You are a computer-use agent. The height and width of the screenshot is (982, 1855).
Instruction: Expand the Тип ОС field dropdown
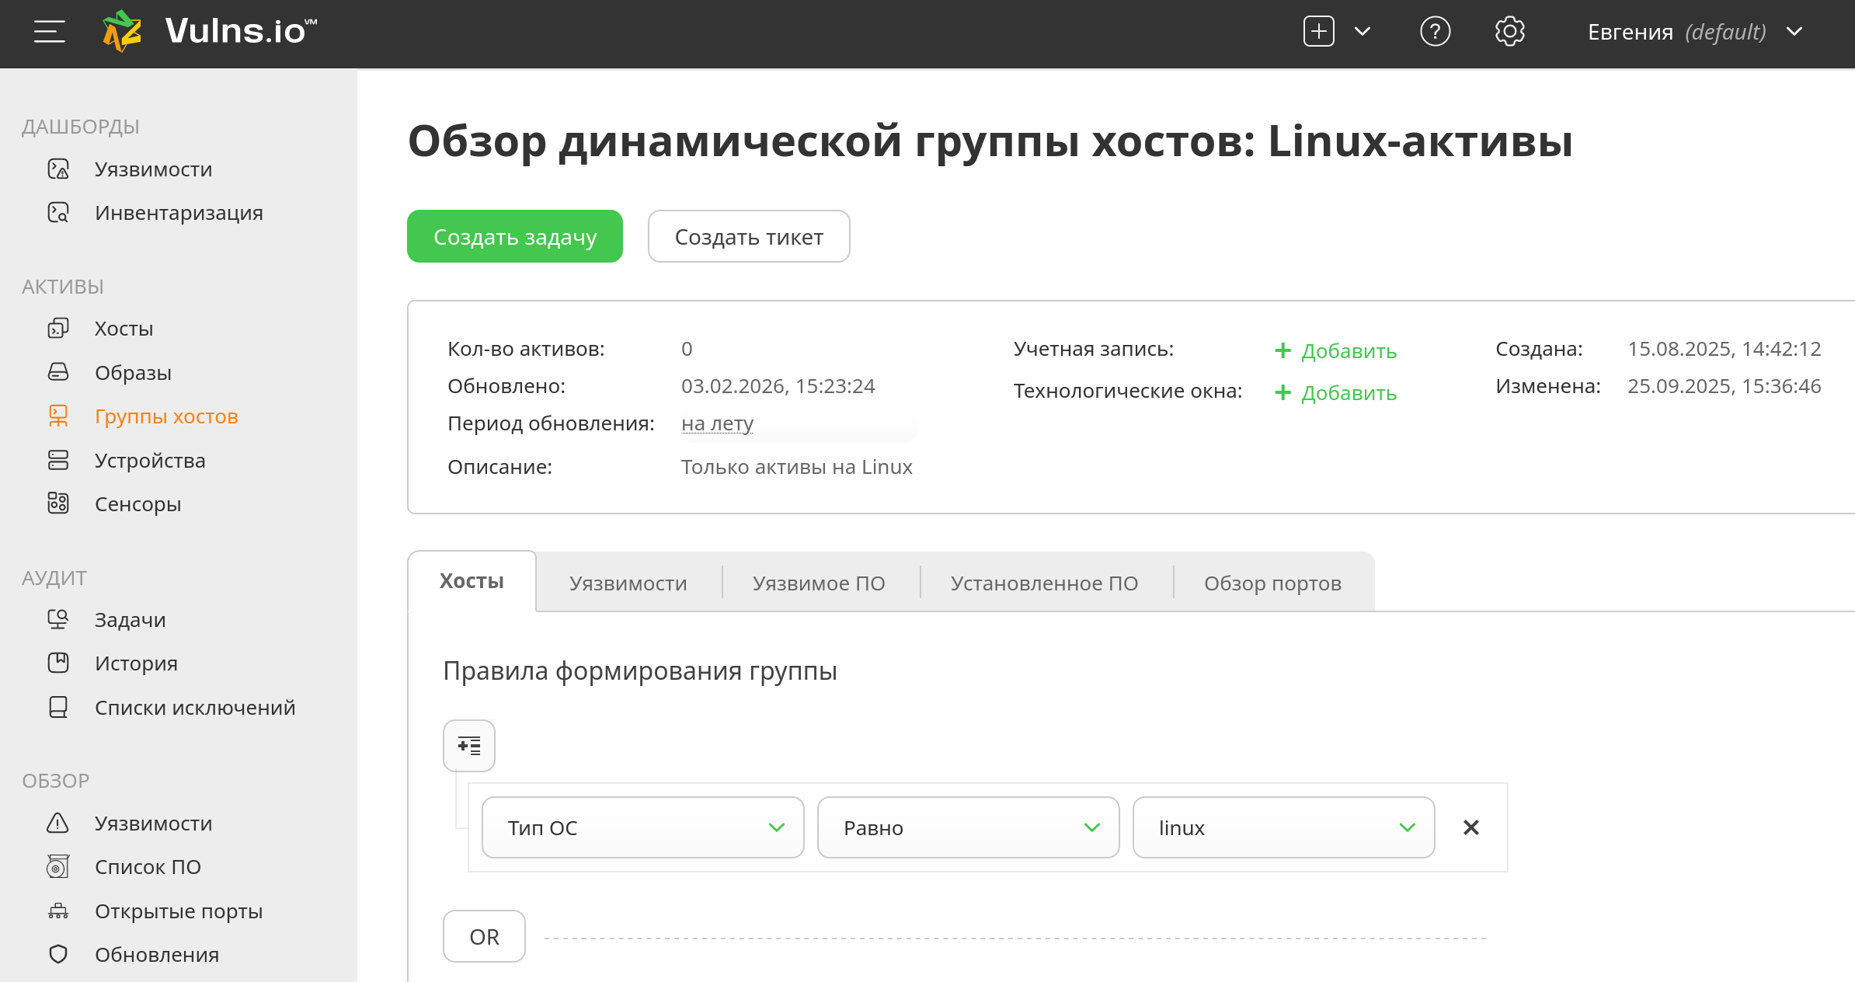pyautogui.click(x=642, y=828)
